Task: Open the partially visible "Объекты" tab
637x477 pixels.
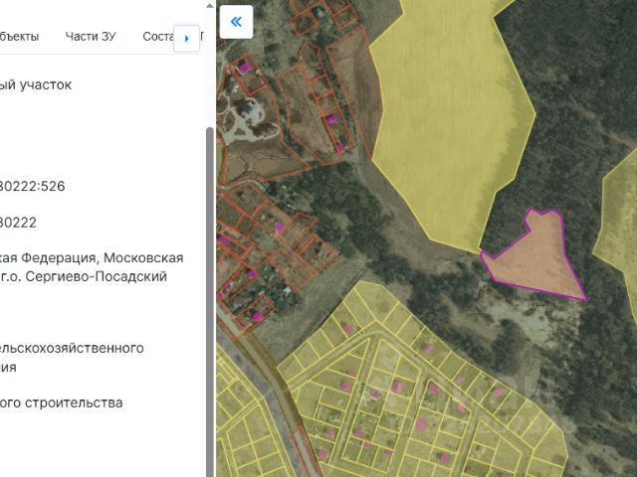Action: (x=20, y=37)
